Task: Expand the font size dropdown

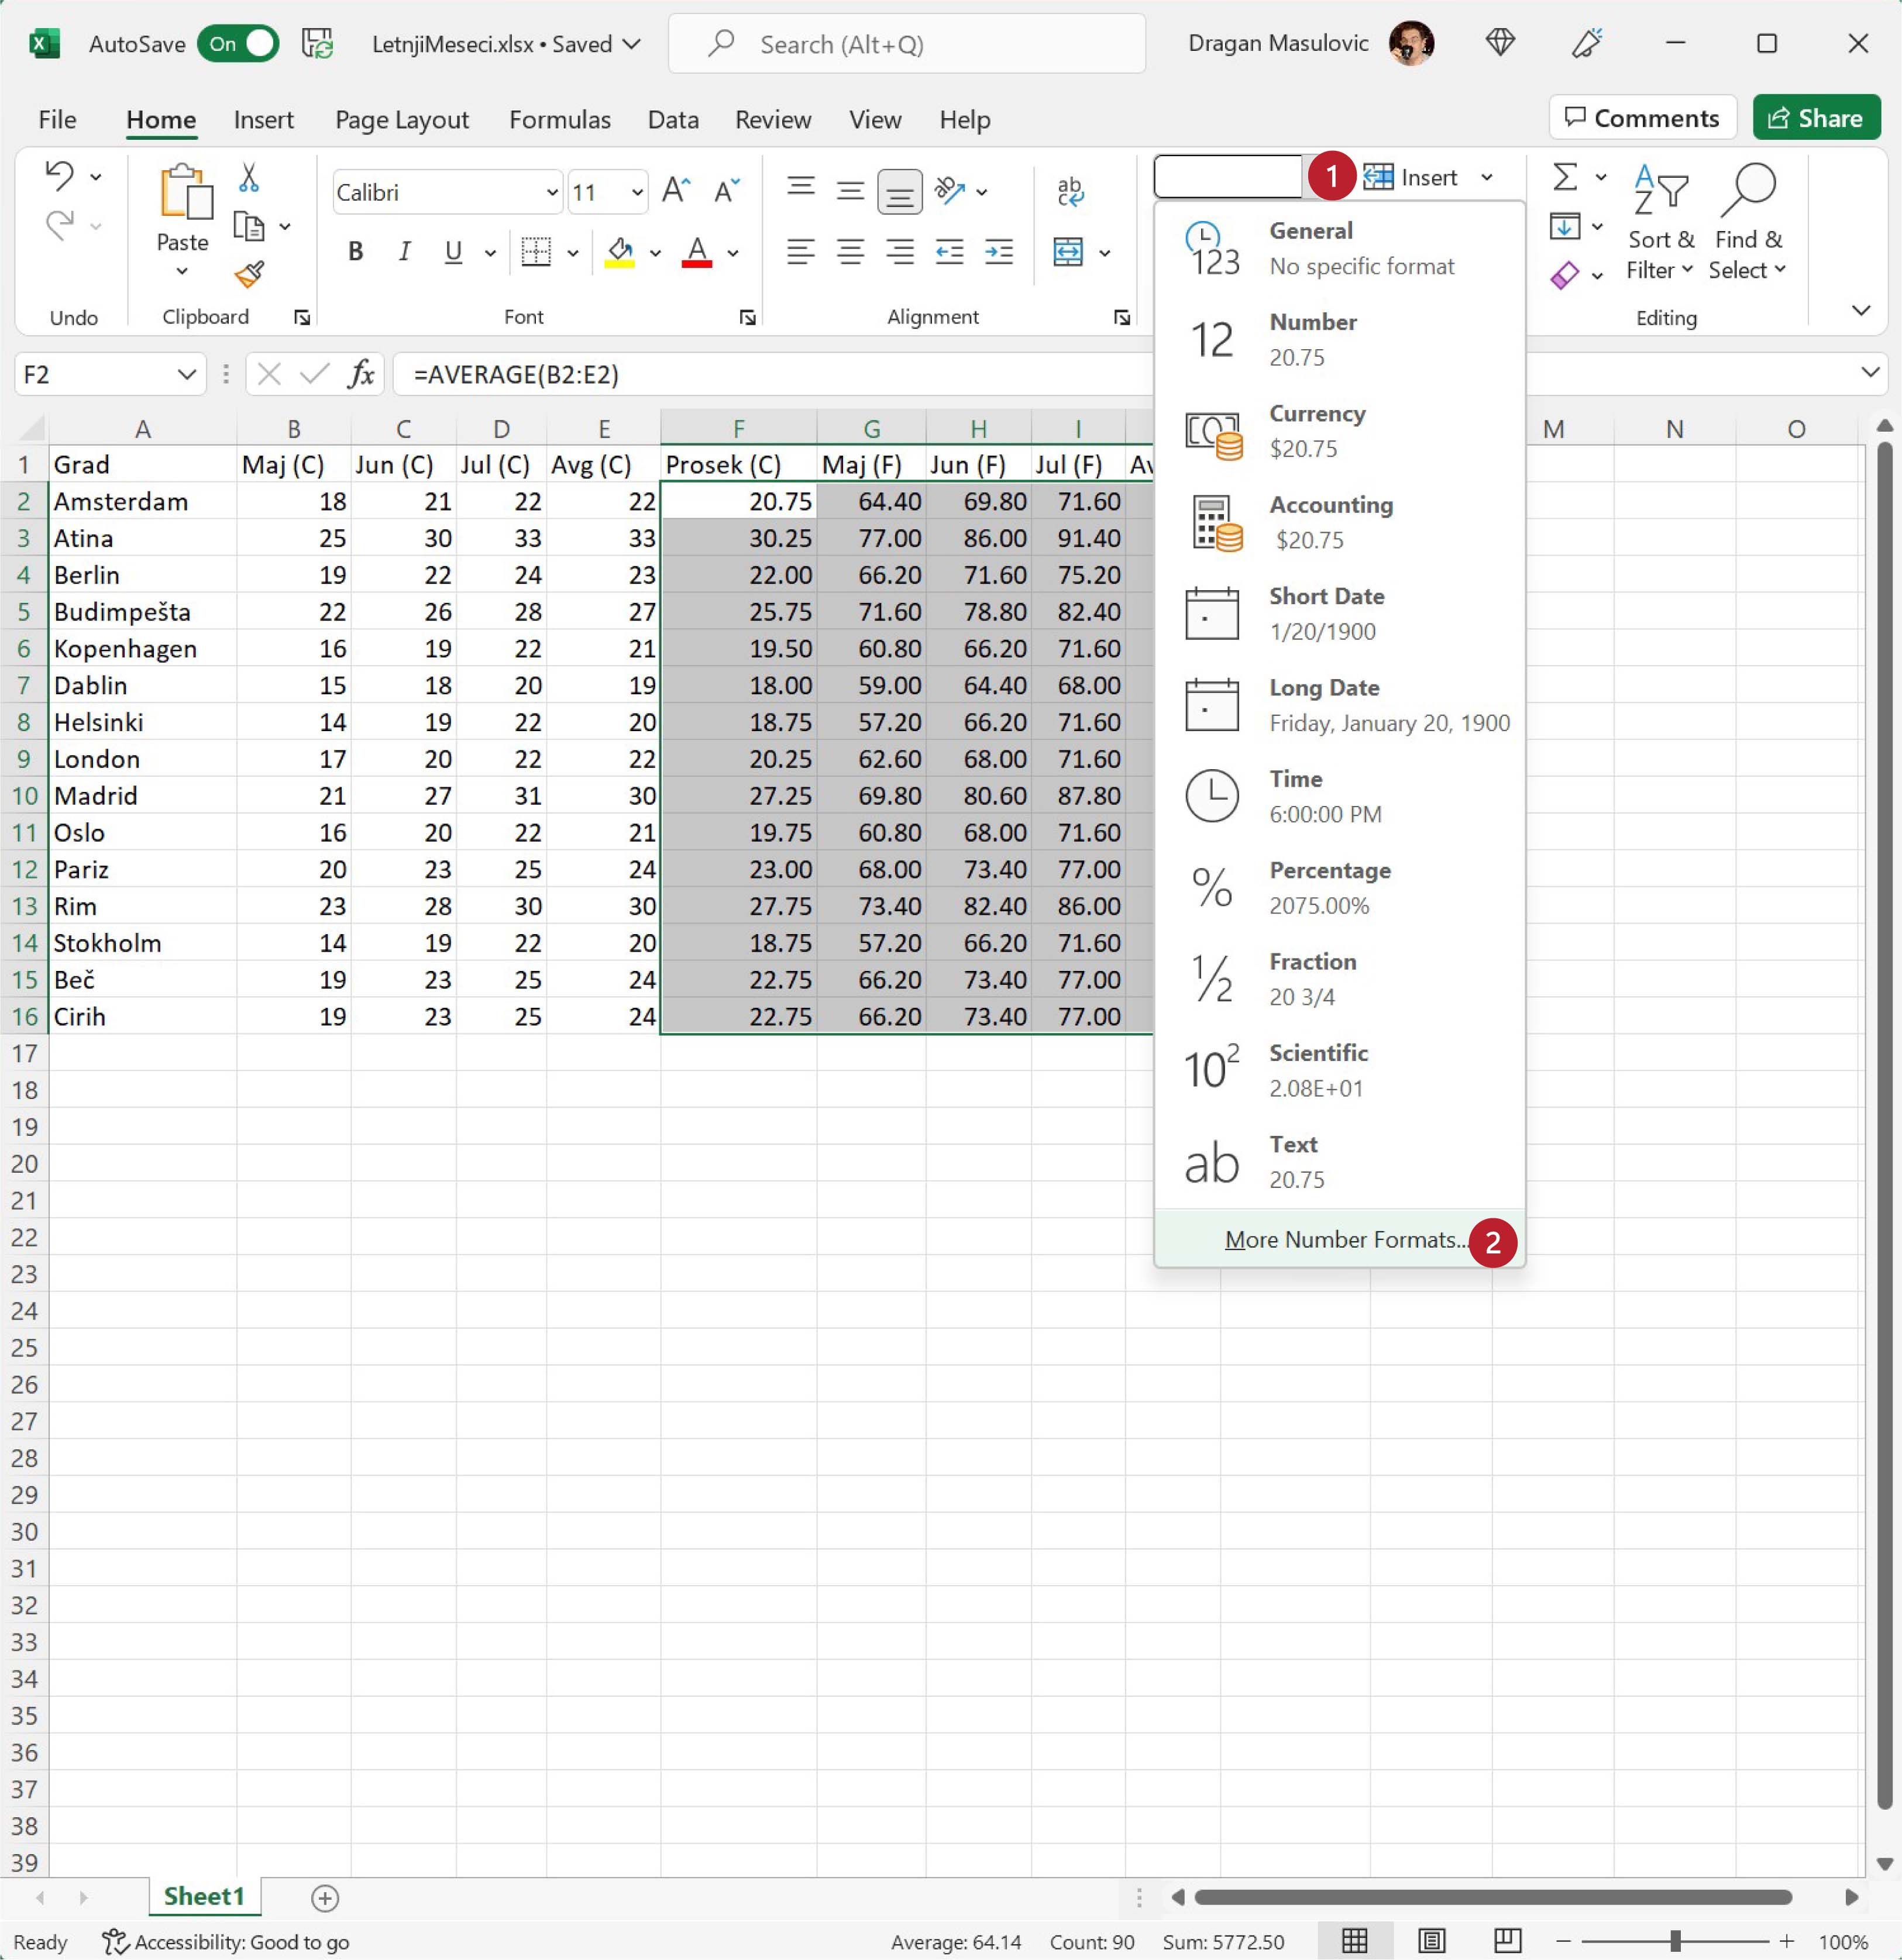Action: pyautogui.click(x=636, y=192)
